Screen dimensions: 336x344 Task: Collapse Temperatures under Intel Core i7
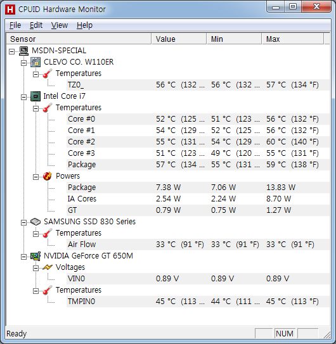coord(36,108)
